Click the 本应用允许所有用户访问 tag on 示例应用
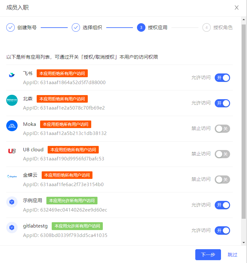Image resolution: width=247 pixels, height=263 pixels. point(72,201)
